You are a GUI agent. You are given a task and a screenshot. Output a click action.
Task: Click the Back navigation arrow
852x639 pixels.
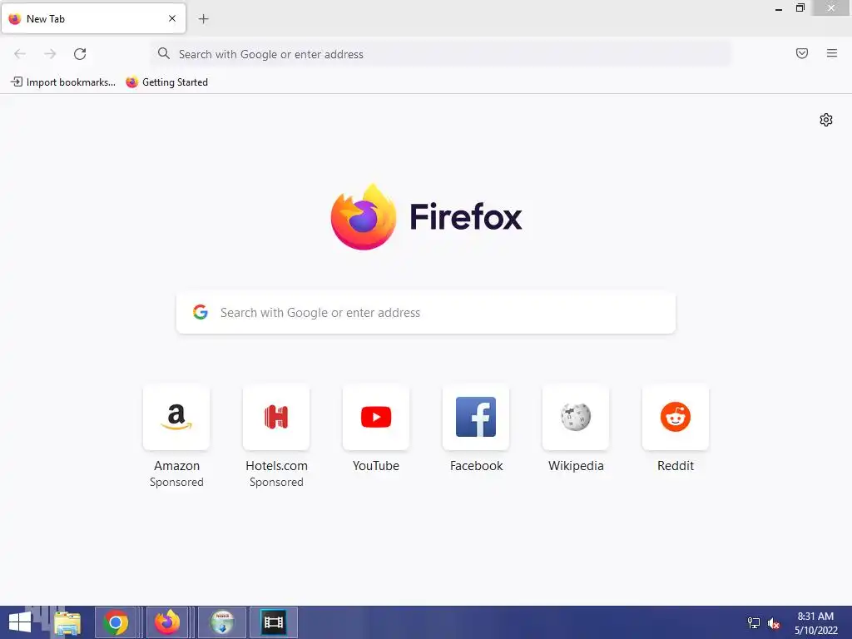point(20,54)
